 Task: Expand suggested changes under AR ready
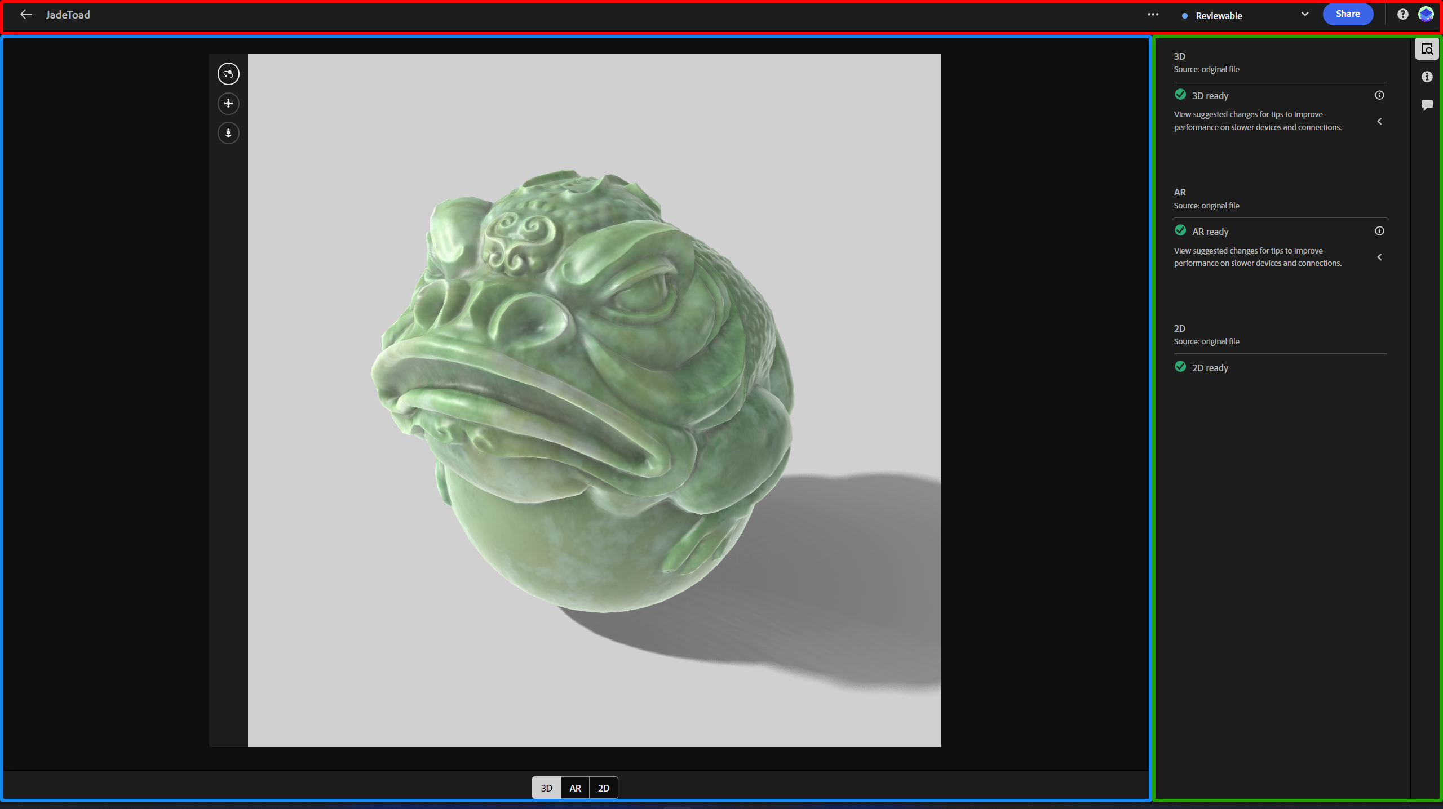tap(1379, 257)
